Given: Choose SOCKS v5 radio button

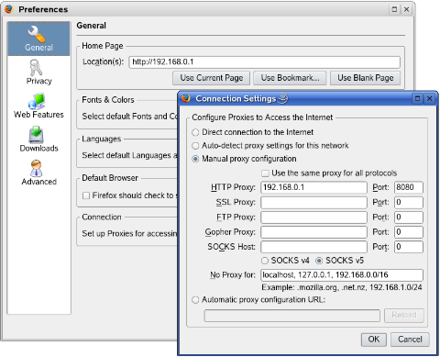Looking at the screenshot, I should 319,261.
